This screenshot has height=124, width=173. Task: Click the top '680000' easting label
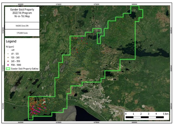click(134, 4)
